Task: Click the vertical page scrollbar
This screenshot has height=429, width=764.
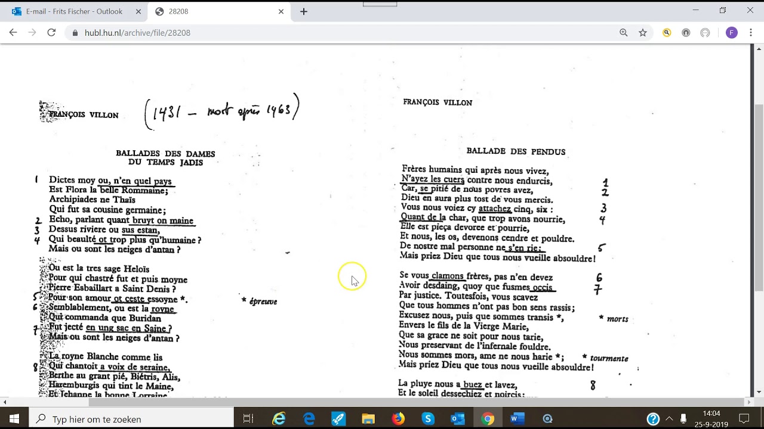Action: (759, 198)
